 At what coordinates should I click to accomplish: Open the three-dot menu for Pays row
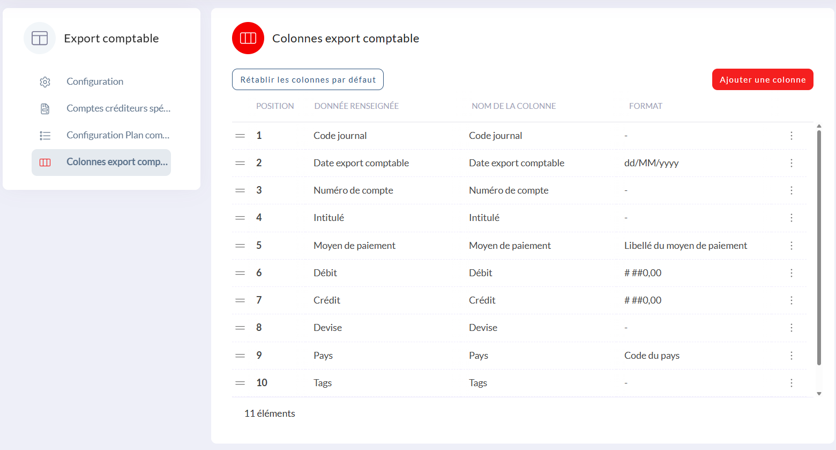791,356
